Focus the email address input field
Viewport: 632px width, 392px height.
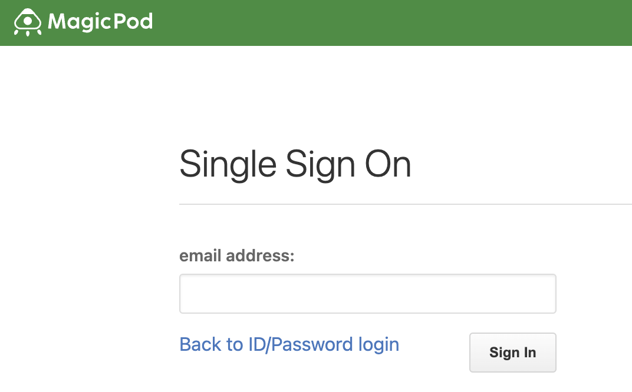click(368, 293)
